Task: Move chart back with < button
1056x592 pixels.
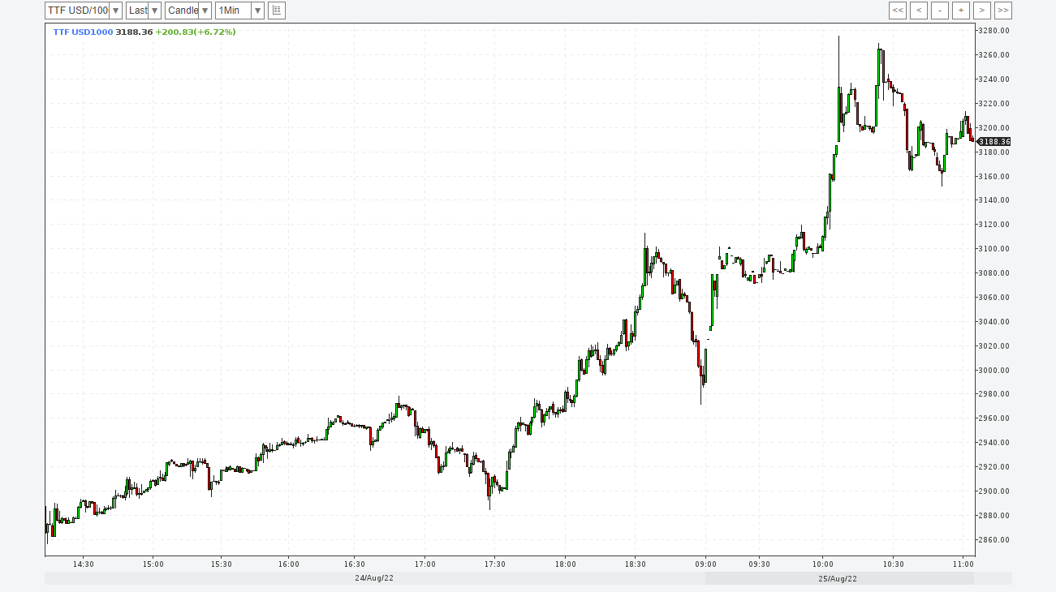Action: click(919, 11)
